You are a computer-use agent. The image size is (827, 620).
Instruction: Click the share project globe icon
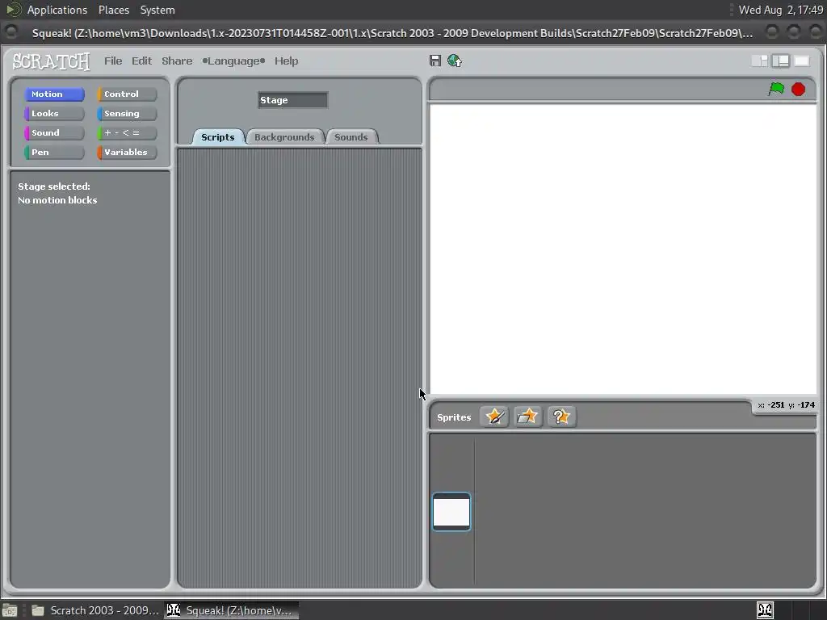click(x=455, y=61)
